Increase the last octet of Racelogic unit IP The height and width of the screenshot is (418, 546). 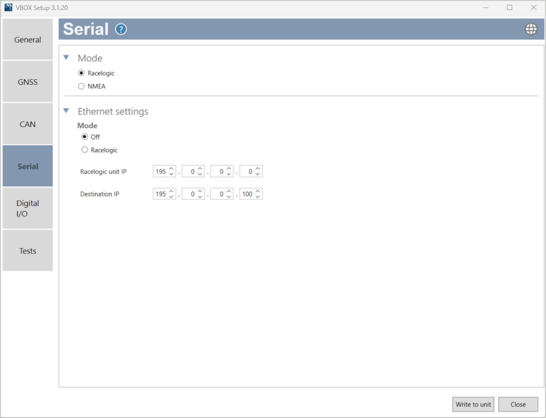tap(258, 169)
